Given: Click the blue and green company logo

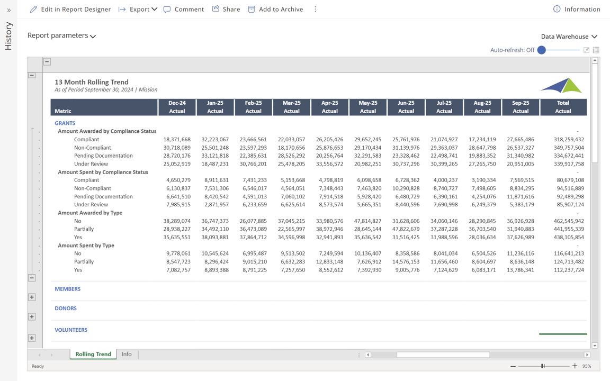Looking at the screenshot, I should (x=561, y=85).
